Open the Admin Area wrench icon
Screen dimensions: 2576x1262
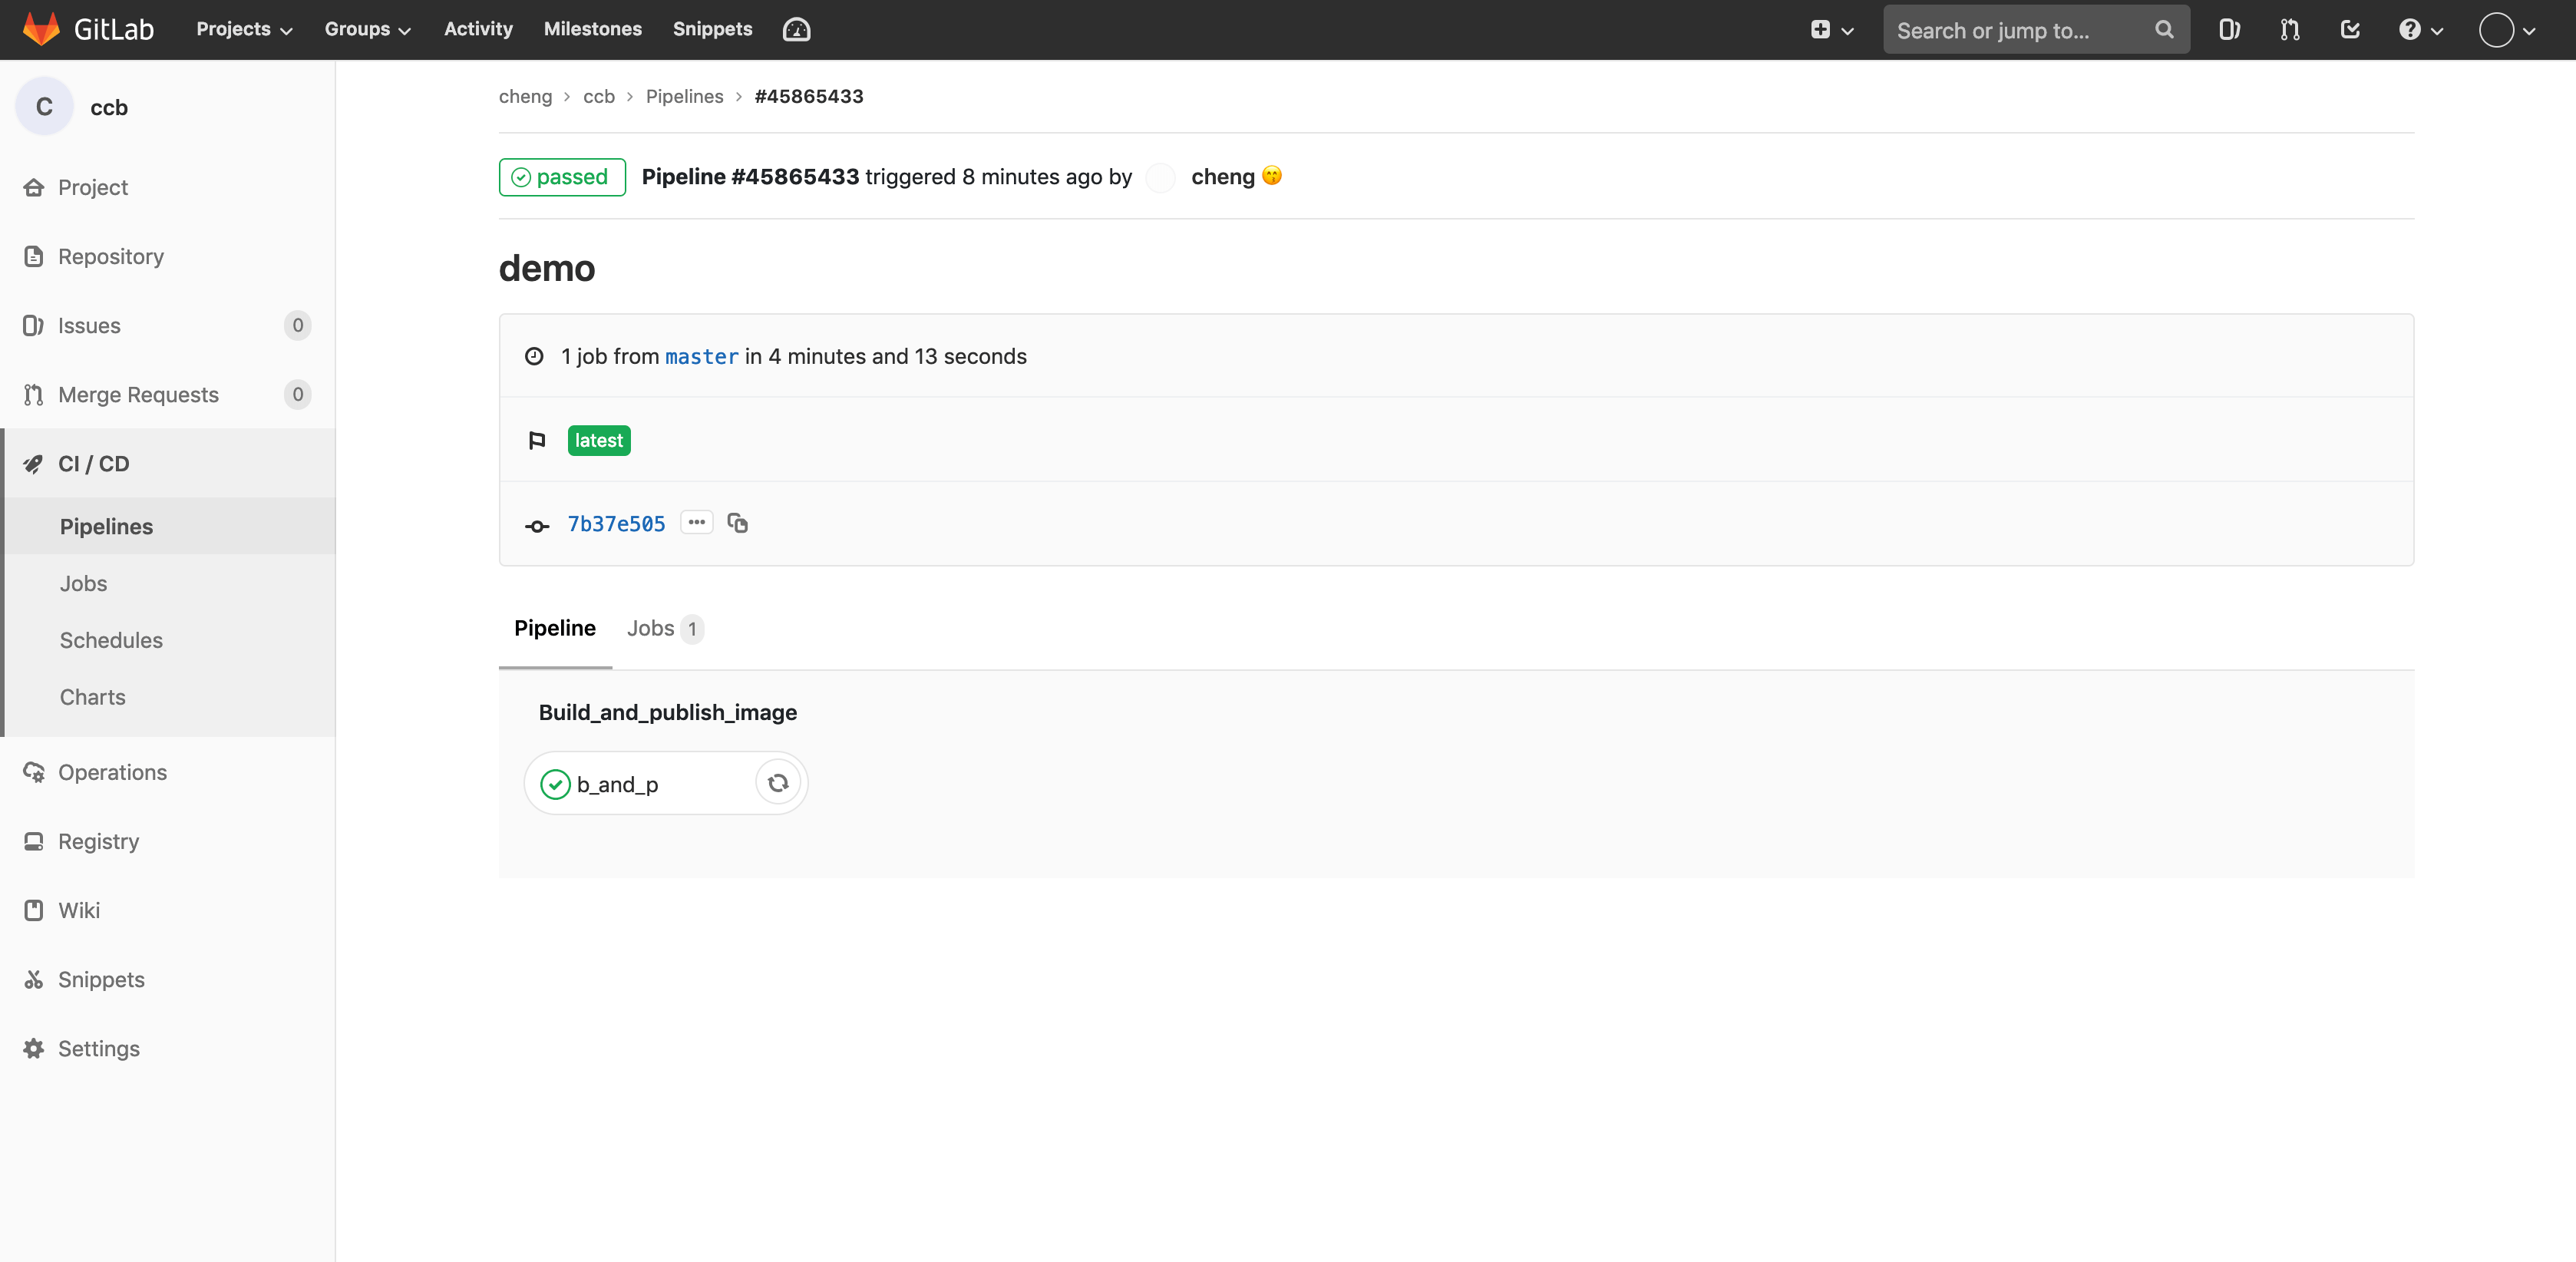[x=795, y=29]
